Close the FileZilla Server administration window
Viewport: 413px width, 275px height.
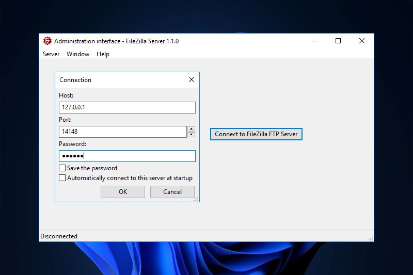(x=362, y=41)
